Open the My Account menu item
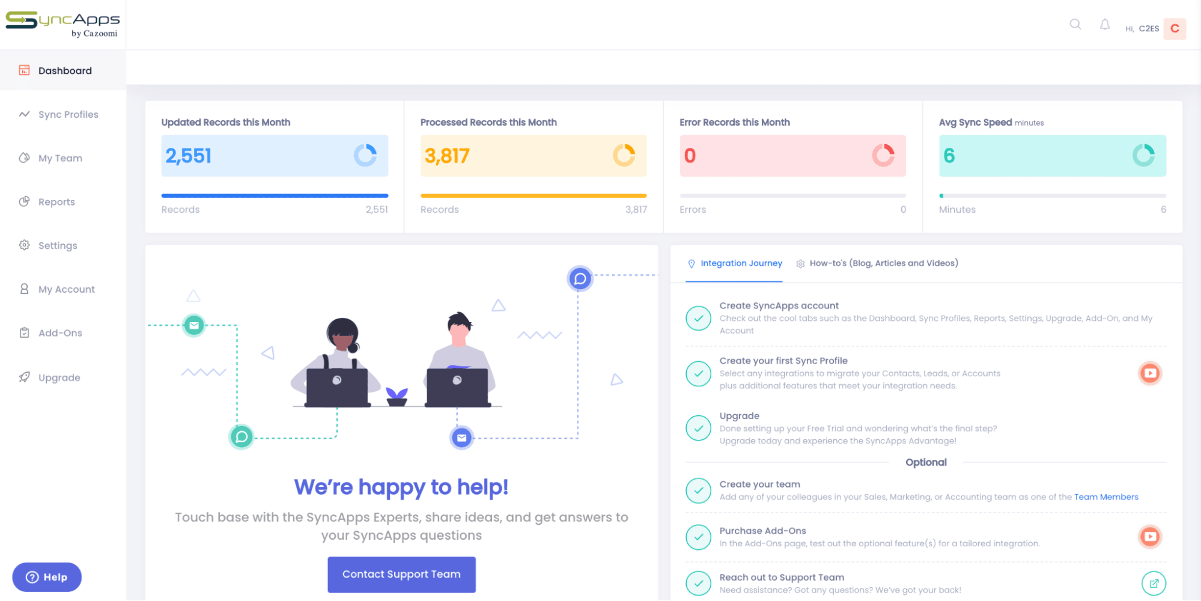This screenshot has width=1201, height=601. click(x=63, y=289)
